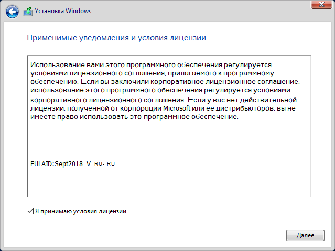Click the Windows Setup installer icon
The image size is (335, 251).
pyautogui.click(x=28, y=12)
